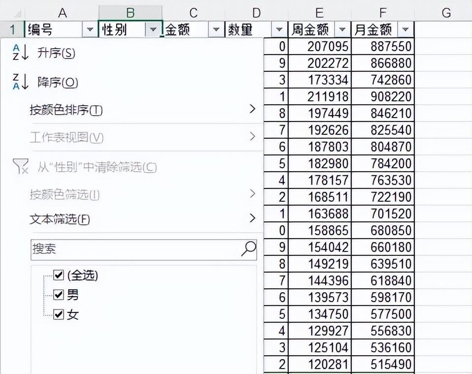Select cell with value 866880
Image resolution: width=472 pixels, height=374 pixels.
pyautogui.click(x=383, y=63)
